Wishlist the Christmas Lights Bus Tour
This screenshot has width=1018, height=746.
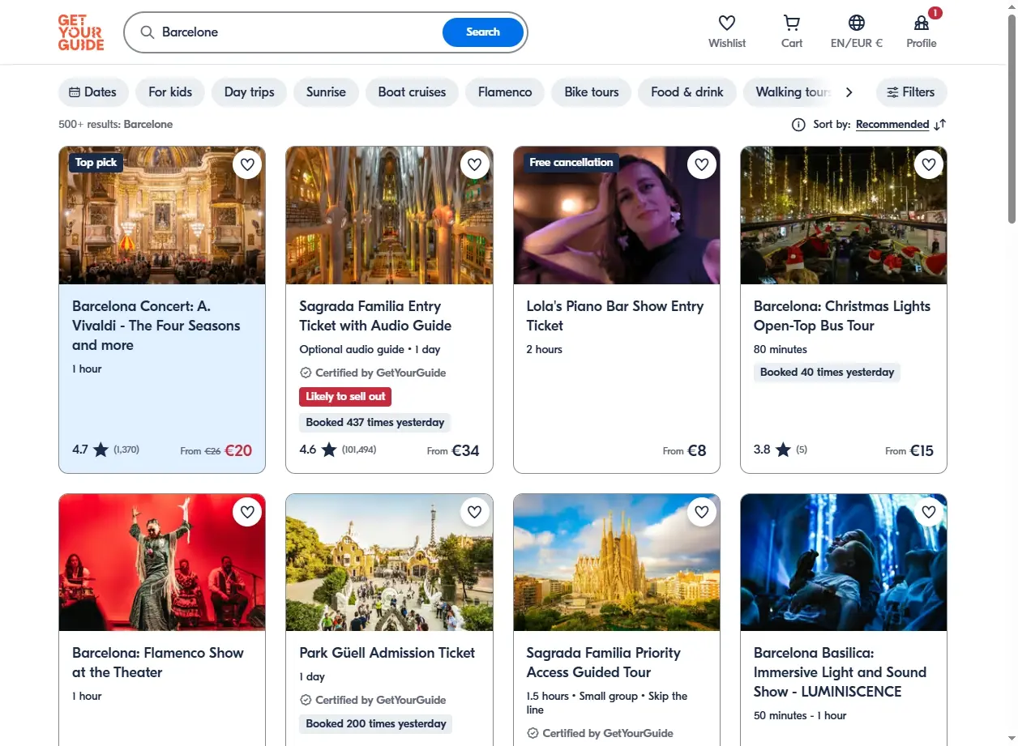pyautogui.click(x=929, y=164)
